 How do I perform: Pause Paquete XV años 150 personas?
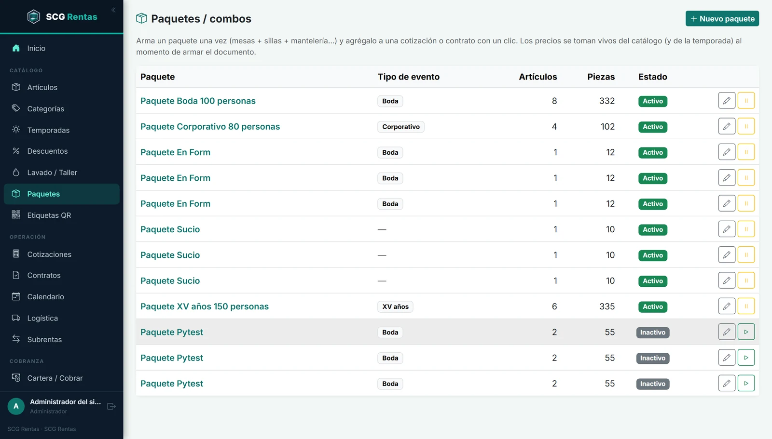pyautogui.click(x=746, y=306)
